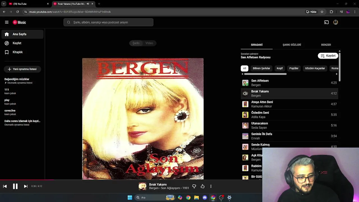
Task: Select the ŞARKI SÖZLERİ tab
Action: coord(292,45)
